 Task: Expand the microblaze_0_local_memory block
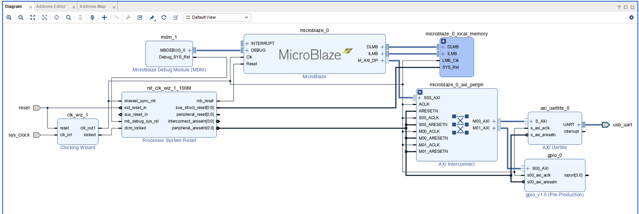443,41
